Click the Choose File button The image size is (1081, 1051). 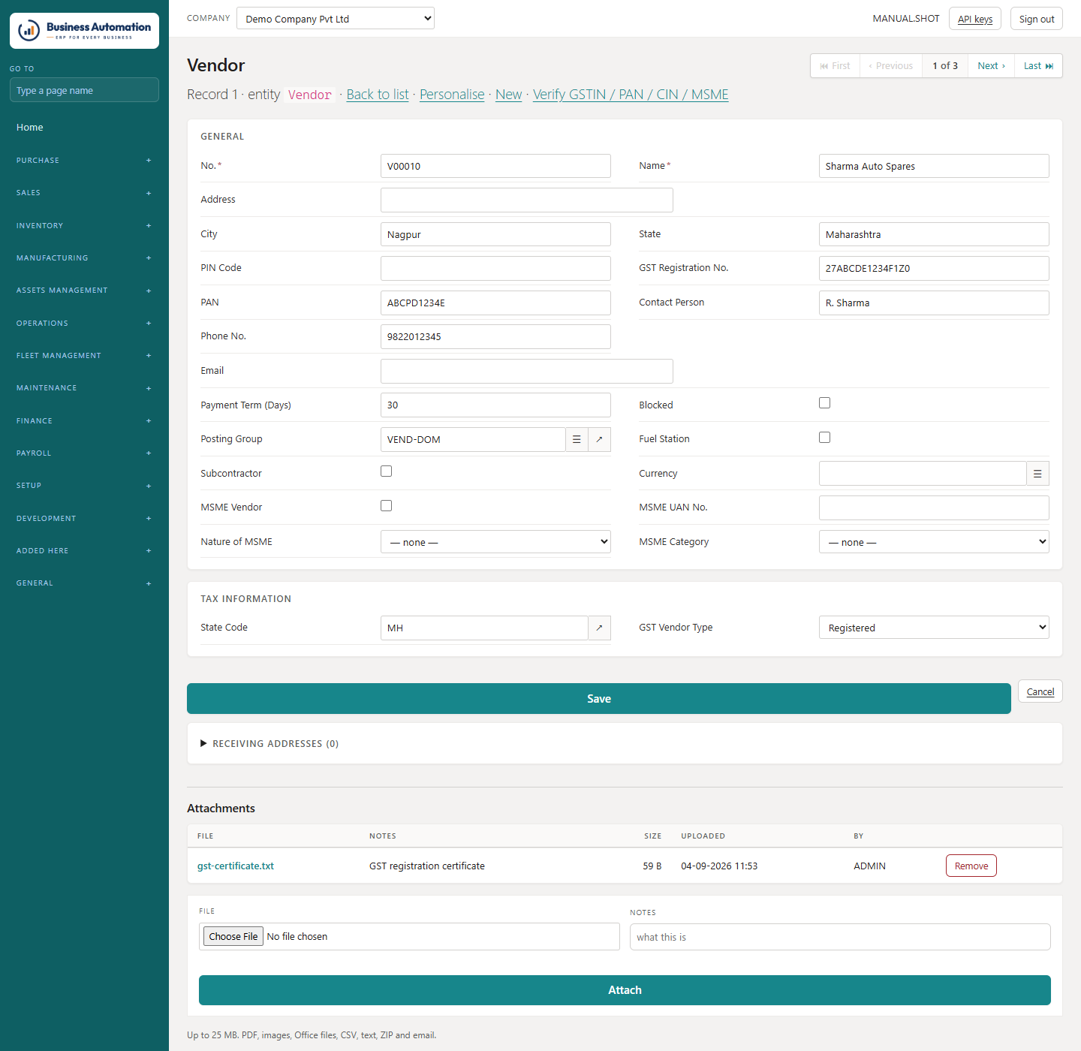pyautogui.click(x=233, y=936)
